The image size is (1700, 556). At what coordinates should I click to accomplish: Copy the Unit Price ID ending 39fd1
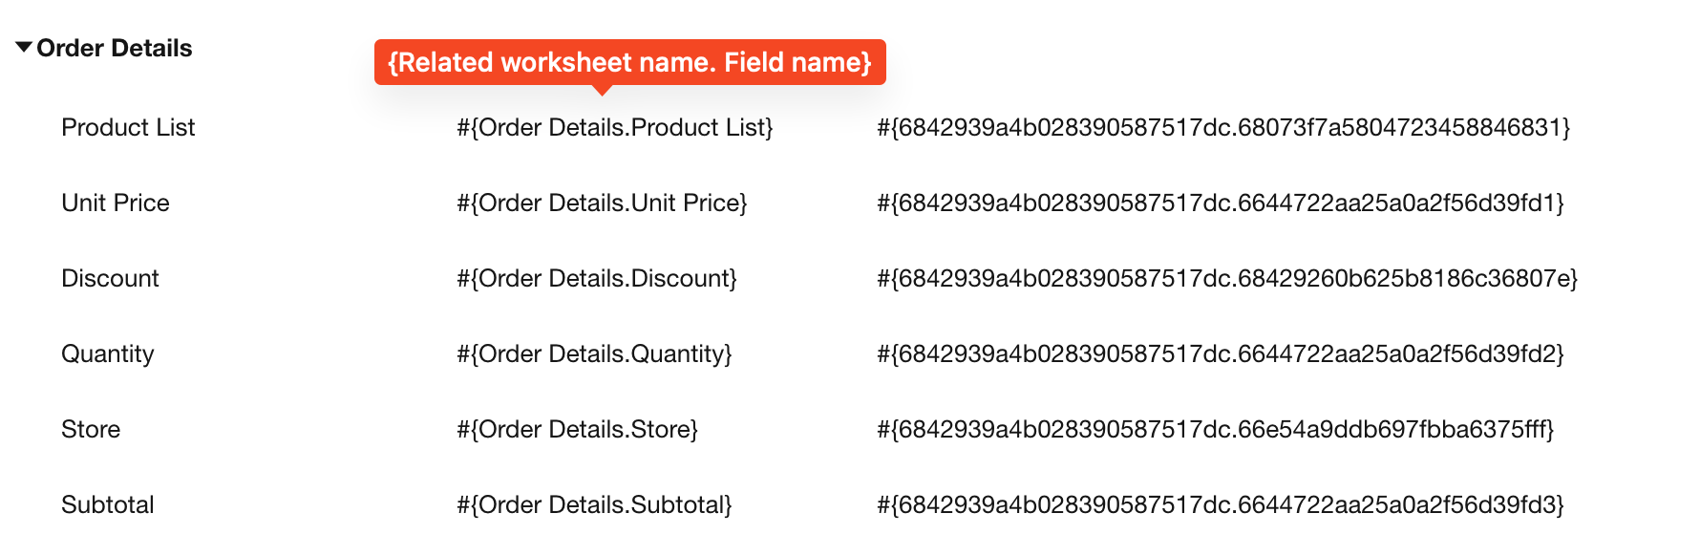coord(1220,203)
